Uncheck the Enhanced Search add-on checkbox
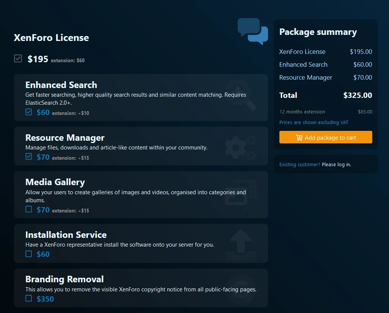This screenshot has height=313, width=389. click(x=28, y=112)
